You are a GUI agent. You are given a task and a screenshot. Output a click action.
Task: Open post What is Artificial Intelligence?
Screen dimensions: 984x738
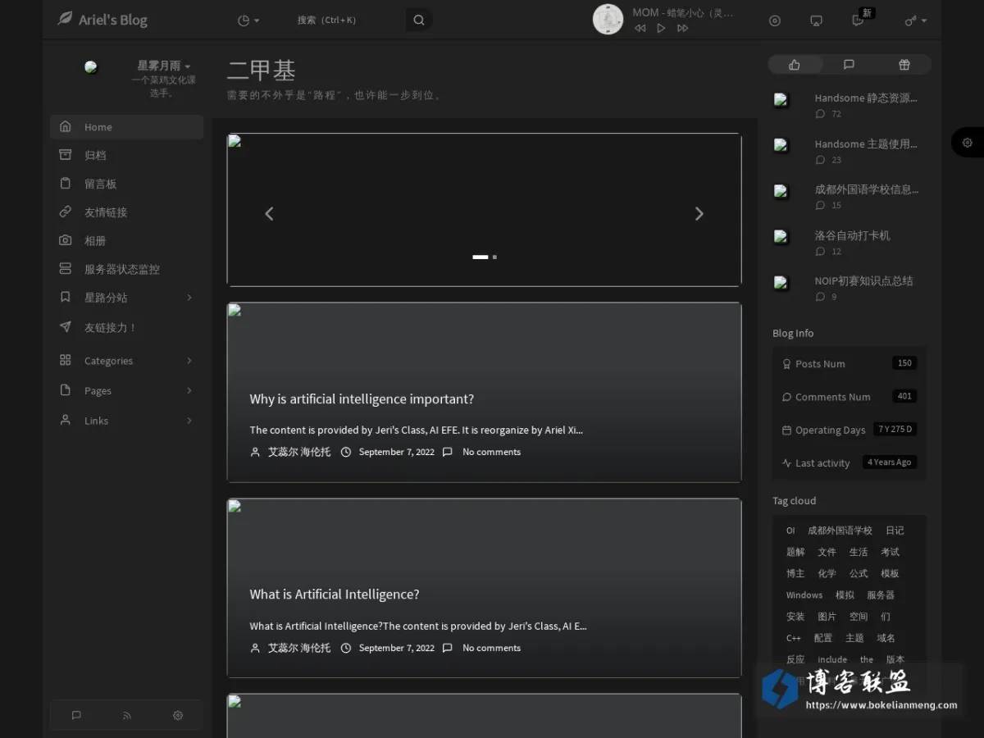(x=335, y=594)
